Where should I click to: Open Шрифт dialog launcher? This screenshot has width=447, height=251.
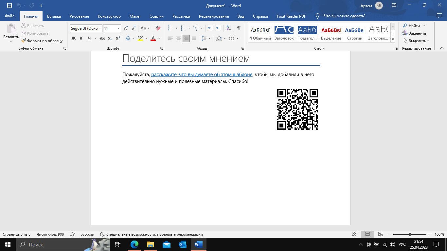[x=162, y=48]
